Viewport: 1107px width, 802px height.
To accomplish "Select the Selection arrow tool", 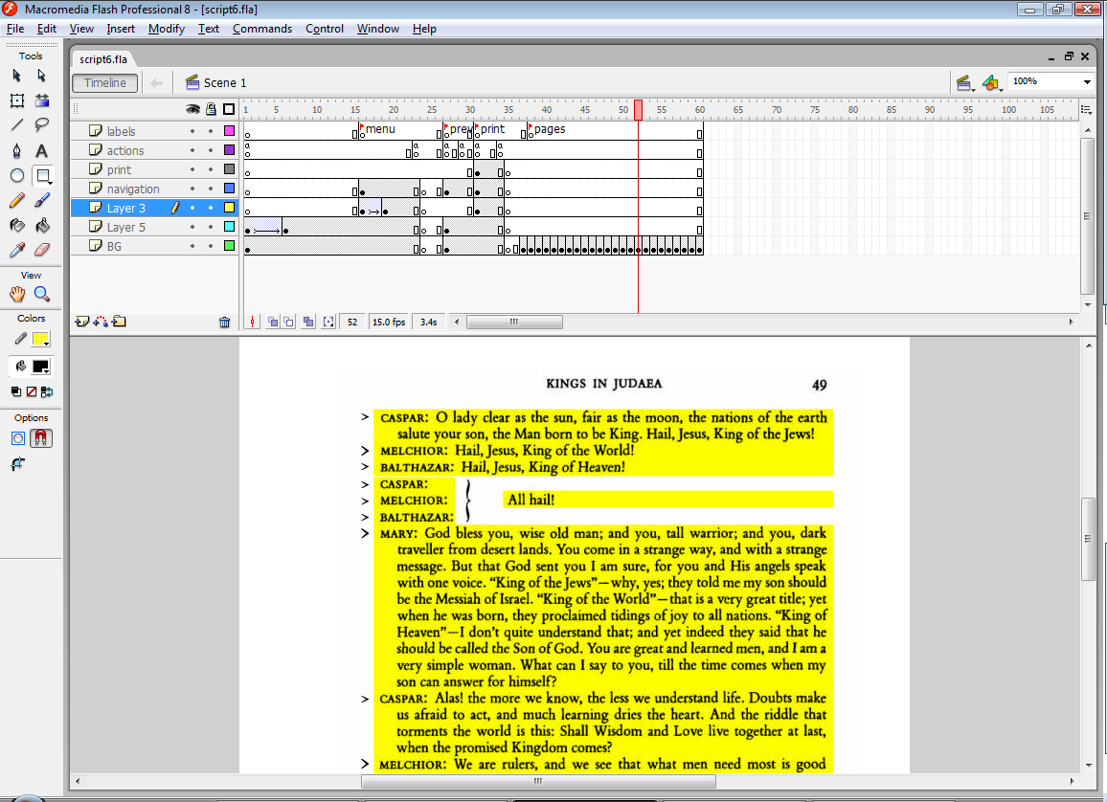I will click(17, 76).
